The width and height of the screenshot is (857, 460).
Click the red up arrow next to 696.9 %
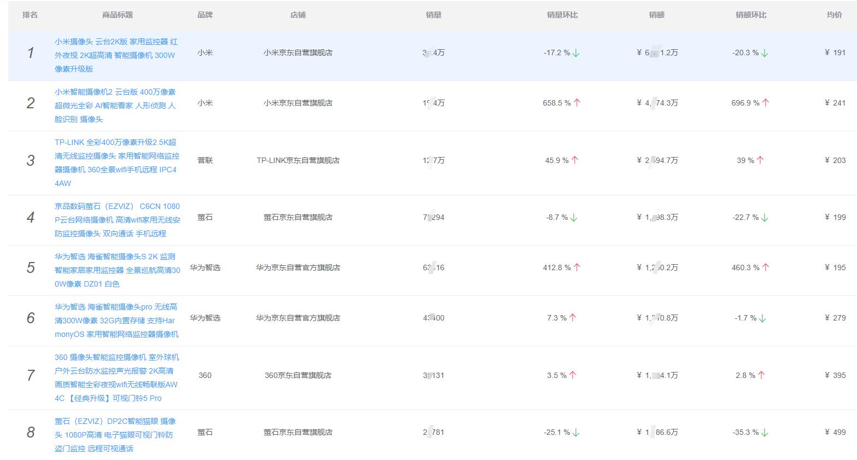point(766,103)
